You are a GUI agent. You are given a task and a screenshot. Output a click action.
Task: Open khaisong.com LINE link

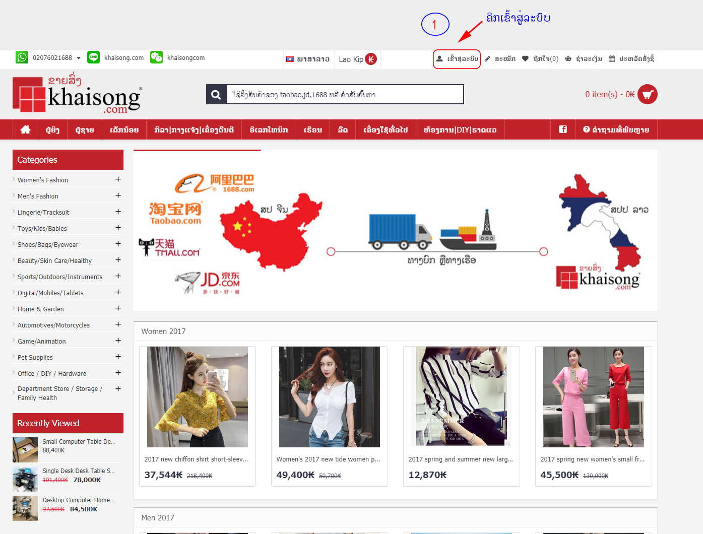pyautogui.click(x=124, y=58)
